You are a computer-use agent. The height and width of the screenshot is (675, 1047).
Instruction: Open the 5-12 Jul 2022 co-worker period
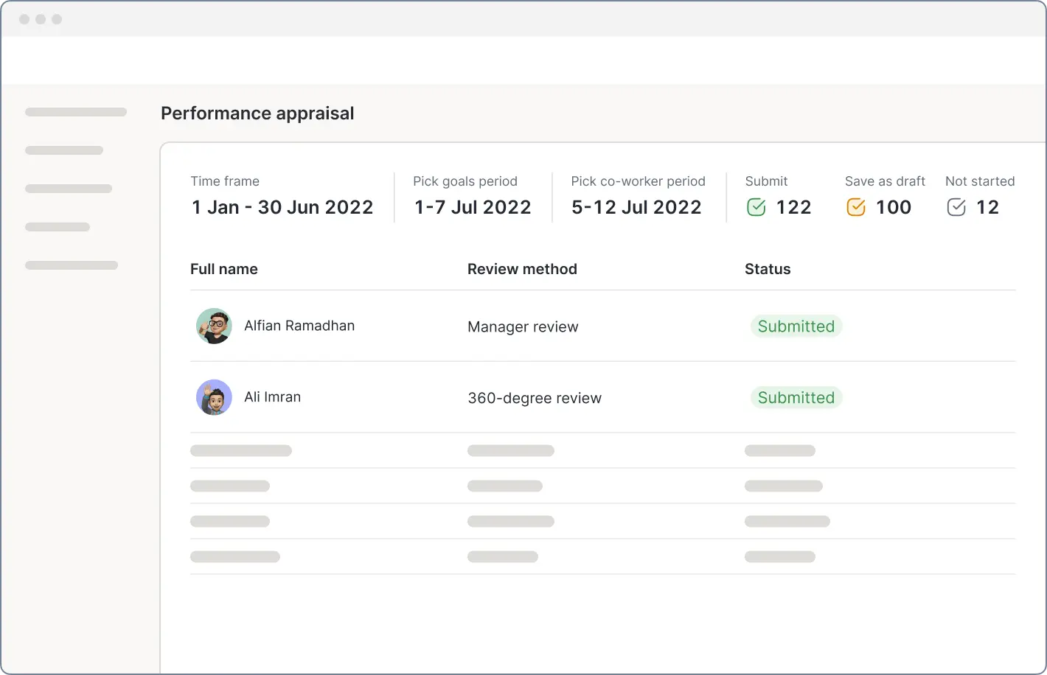(x=636, y=208)
